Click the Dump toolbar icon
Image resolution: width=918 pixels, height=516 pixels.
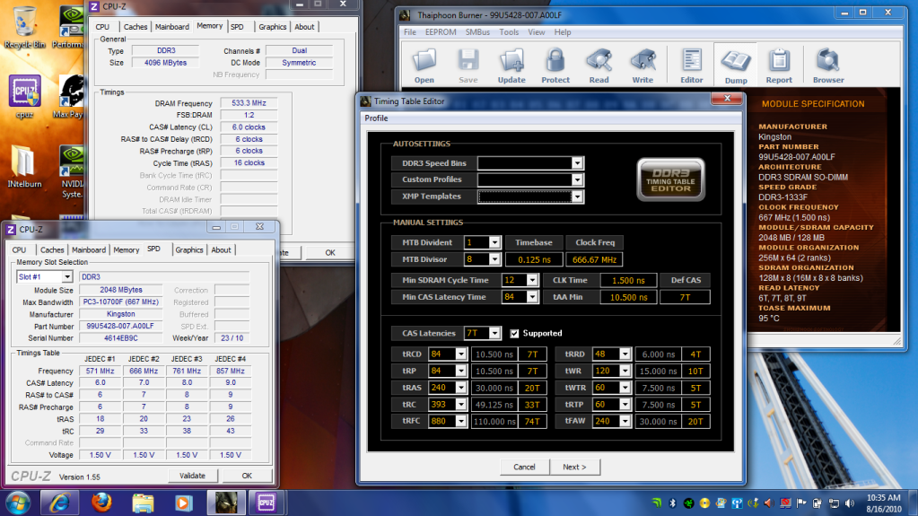pos(735,66)
